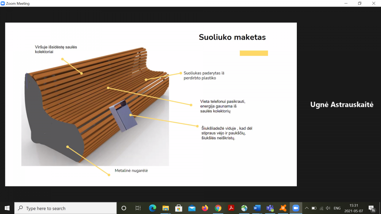Close the Zoom Meeting window
The width and height of the screenshot is (381, 214).
coord(374,3)
